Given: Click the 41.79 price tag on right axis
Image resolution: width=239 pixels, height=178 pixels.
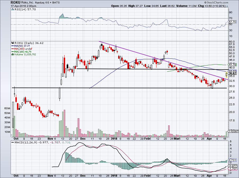Looking at the screenshot, I should point(233,65).
